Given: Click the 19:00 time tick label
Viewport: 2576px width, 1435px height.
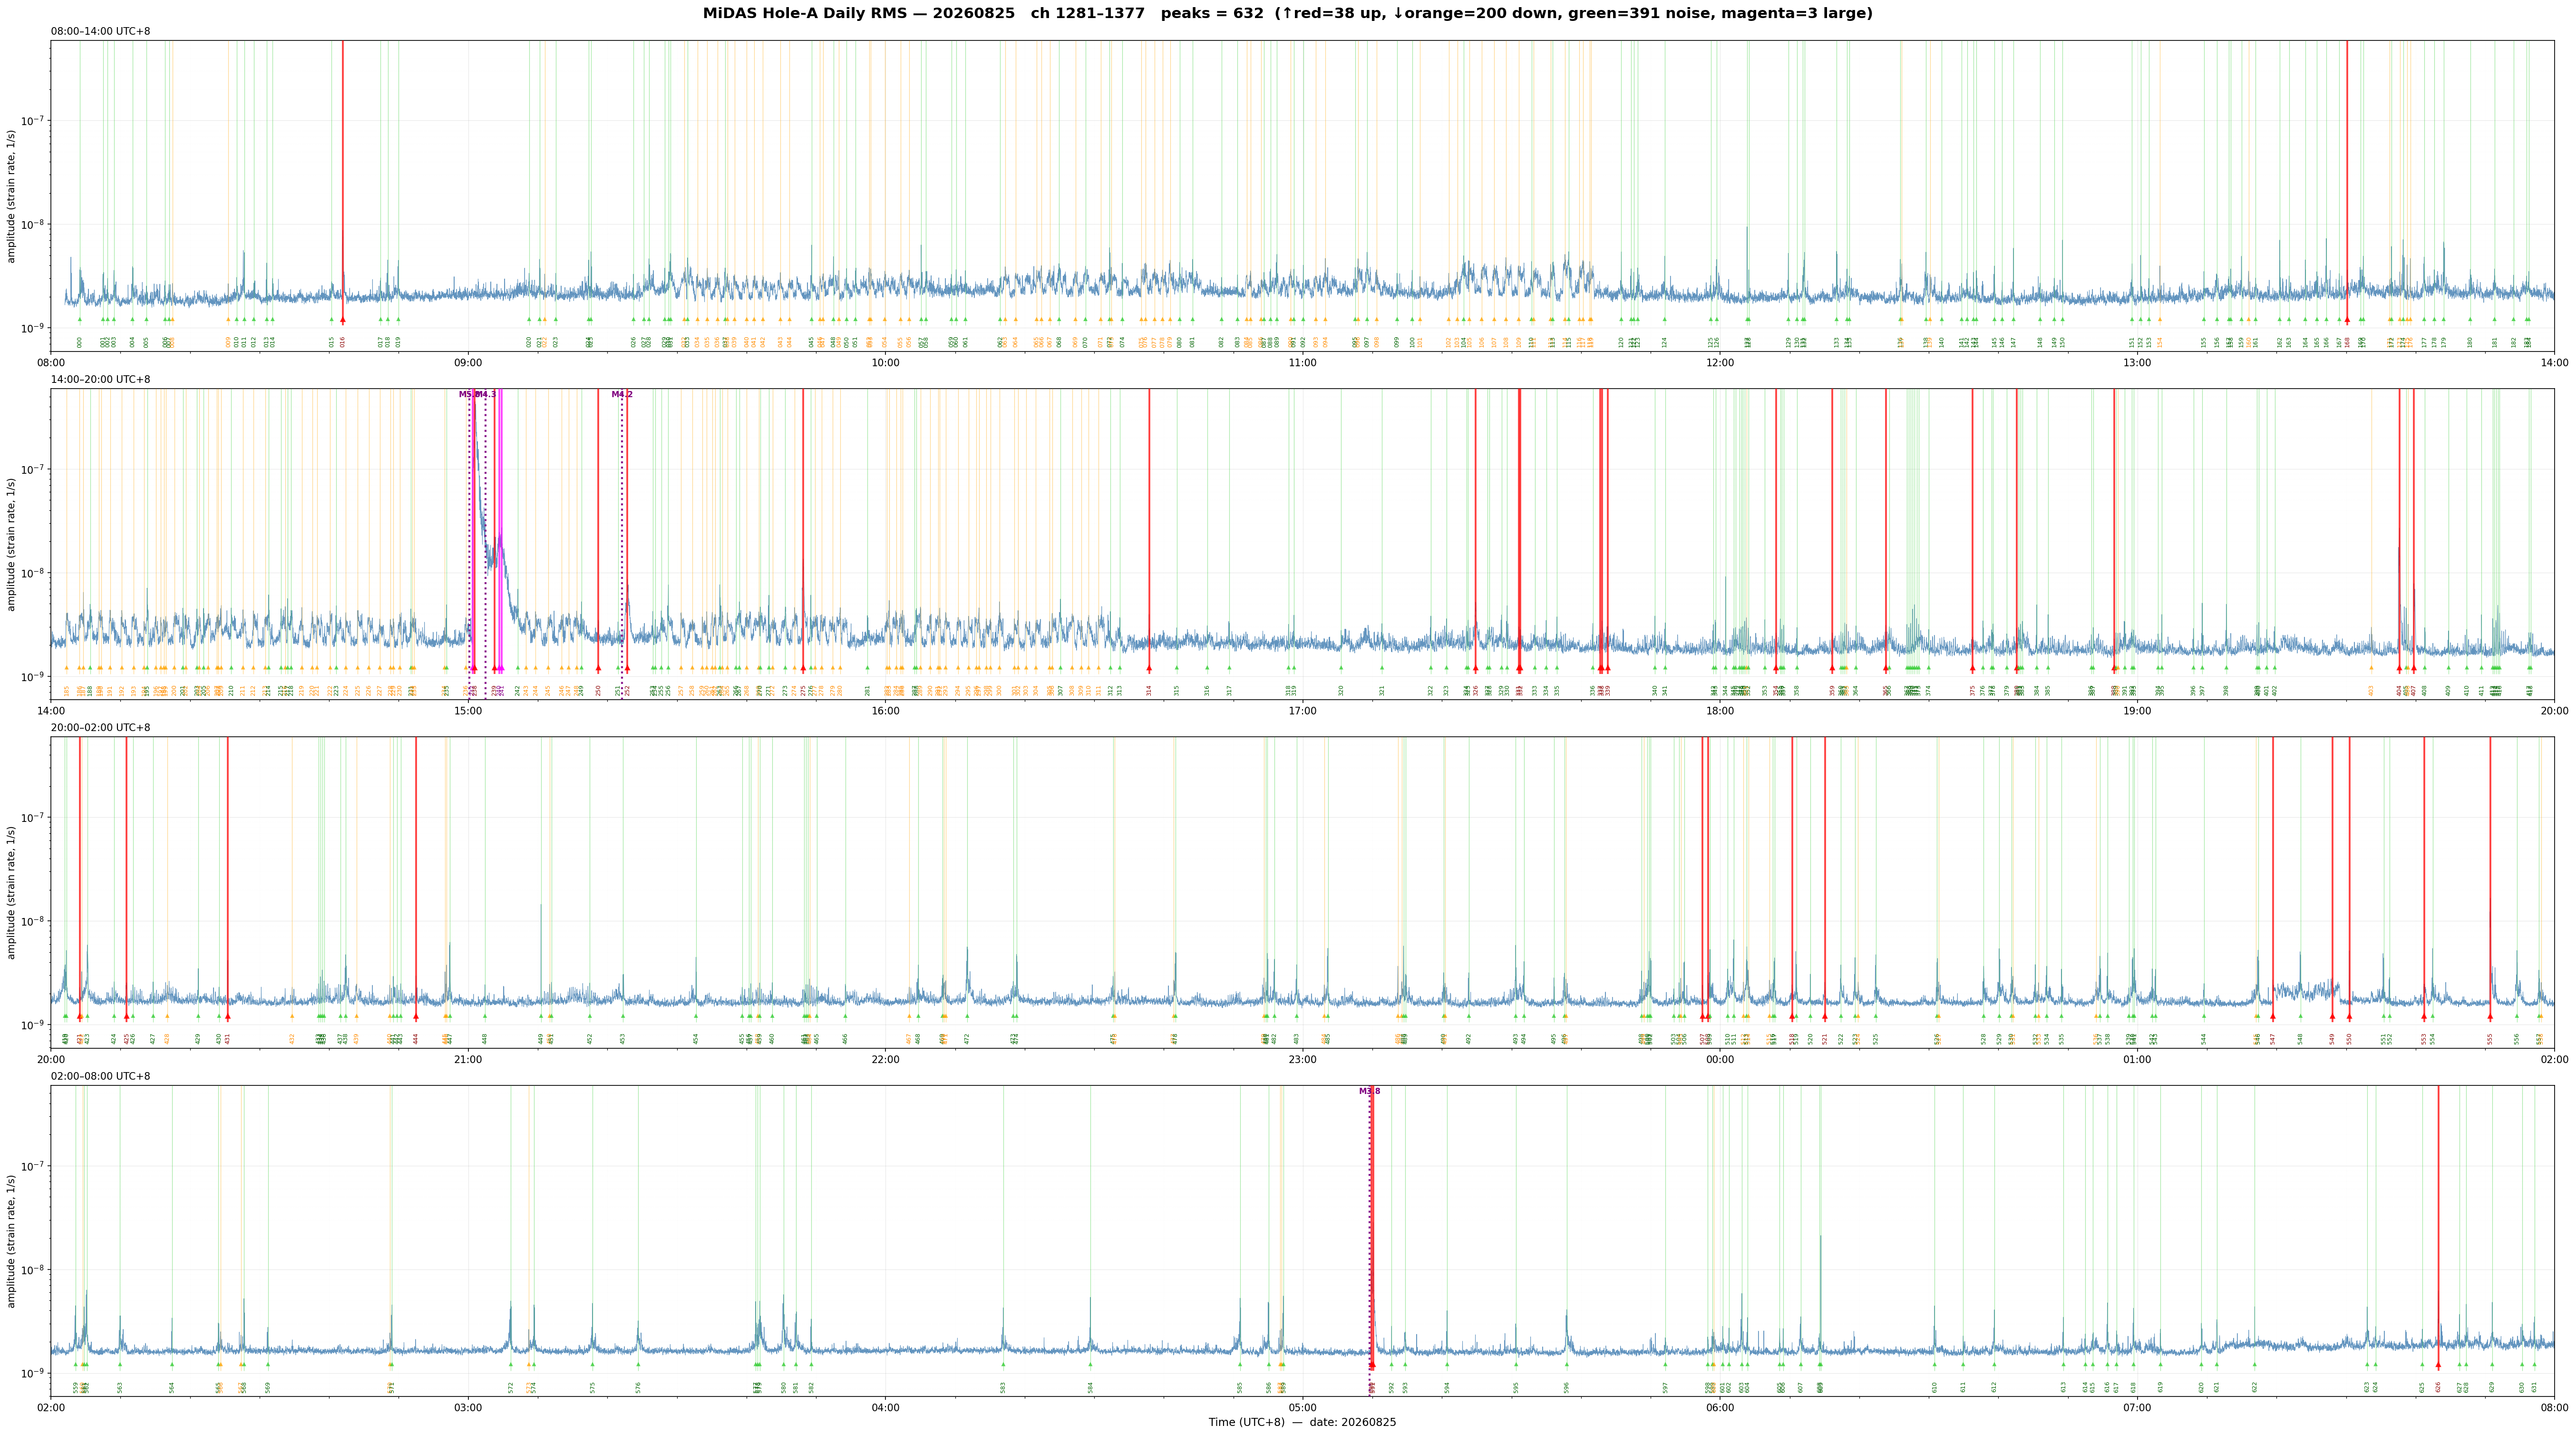Looking at the screenshot, I should pos(2137,711).
